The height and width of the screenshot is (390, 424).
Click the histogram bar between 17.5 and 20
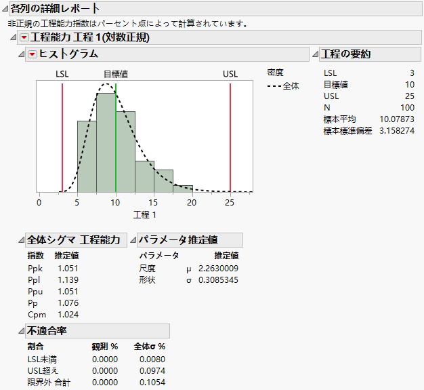183,189
